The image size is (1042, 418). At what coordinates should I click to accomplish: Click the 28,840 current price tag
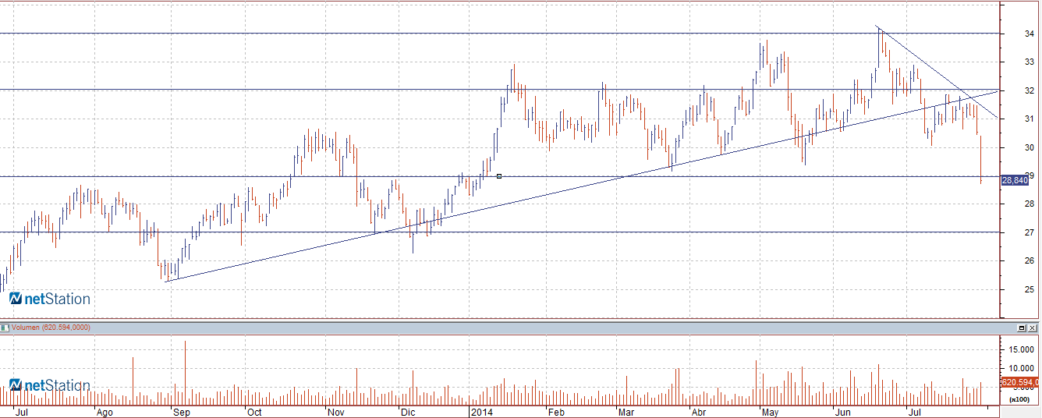[x=1014, y=180]
